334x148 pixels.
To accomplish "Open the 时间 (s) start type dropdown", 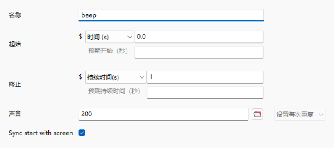I will 110,37.
